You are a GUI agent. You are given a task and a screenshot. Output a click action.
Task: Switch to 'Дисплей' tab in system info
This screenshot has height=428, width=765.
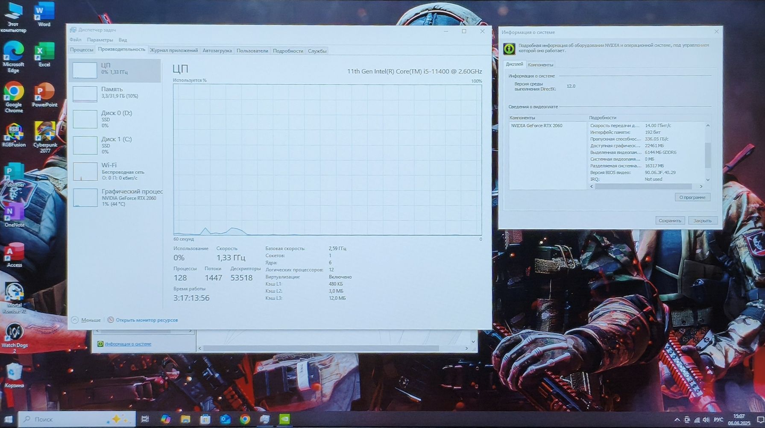(514, 64)
